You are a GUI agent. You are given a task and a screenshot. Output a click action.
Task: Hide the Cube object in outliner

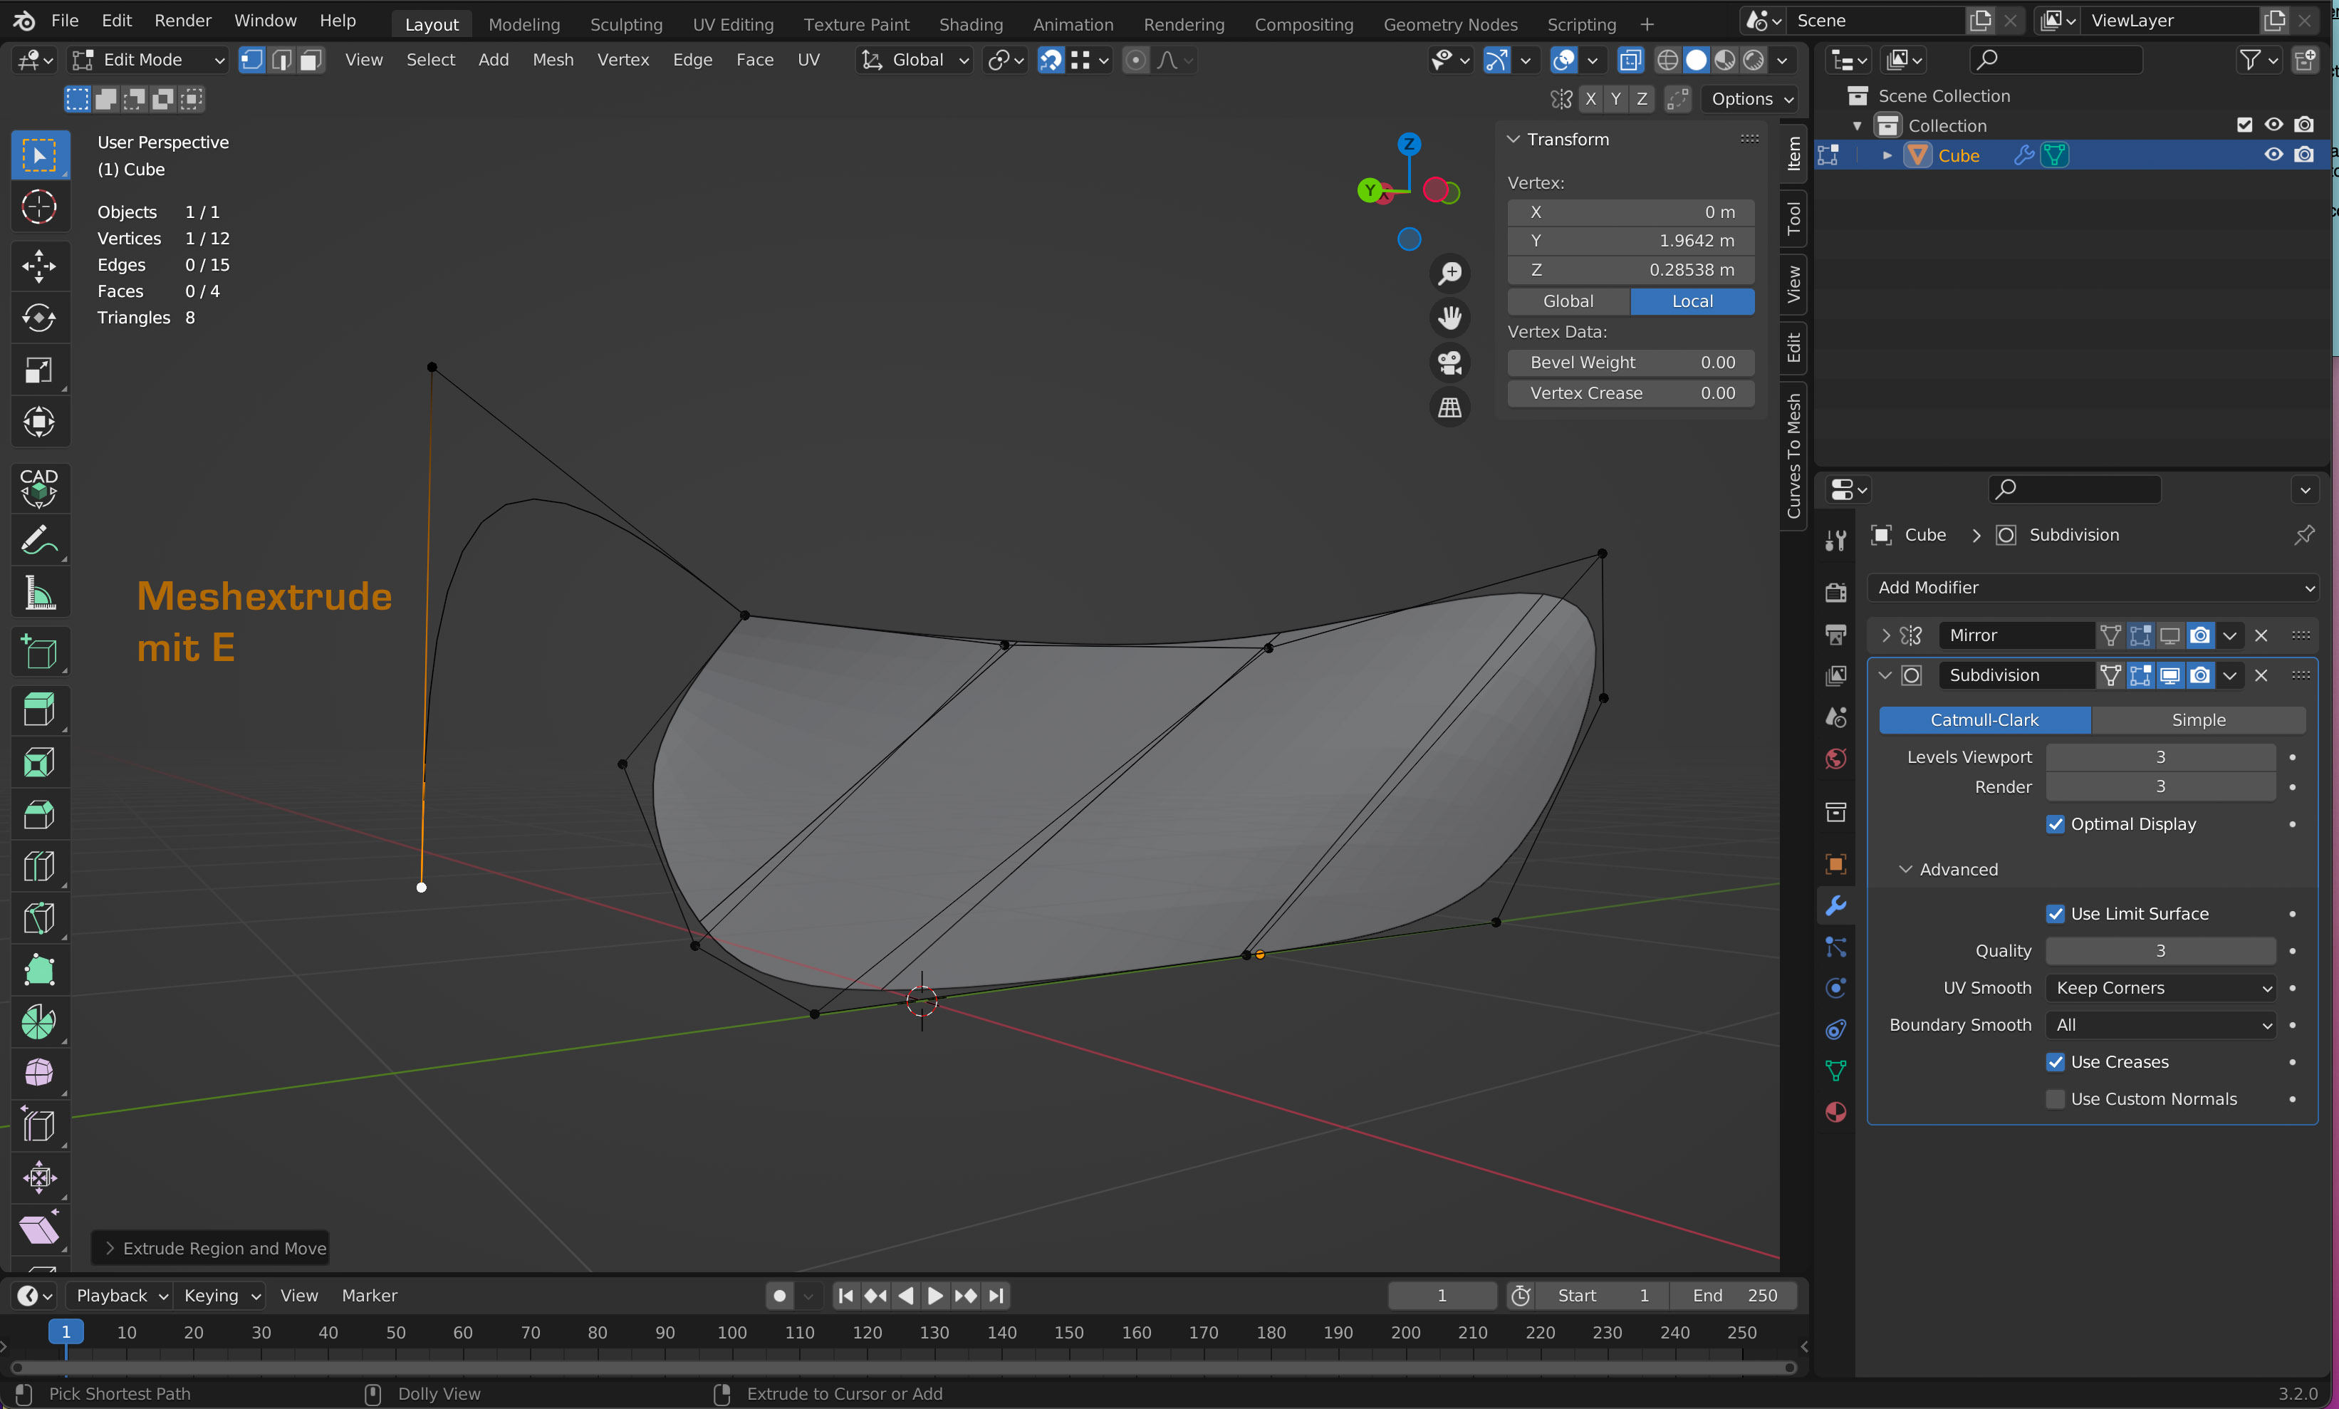pyautogui.click(x=2273, y=155)
